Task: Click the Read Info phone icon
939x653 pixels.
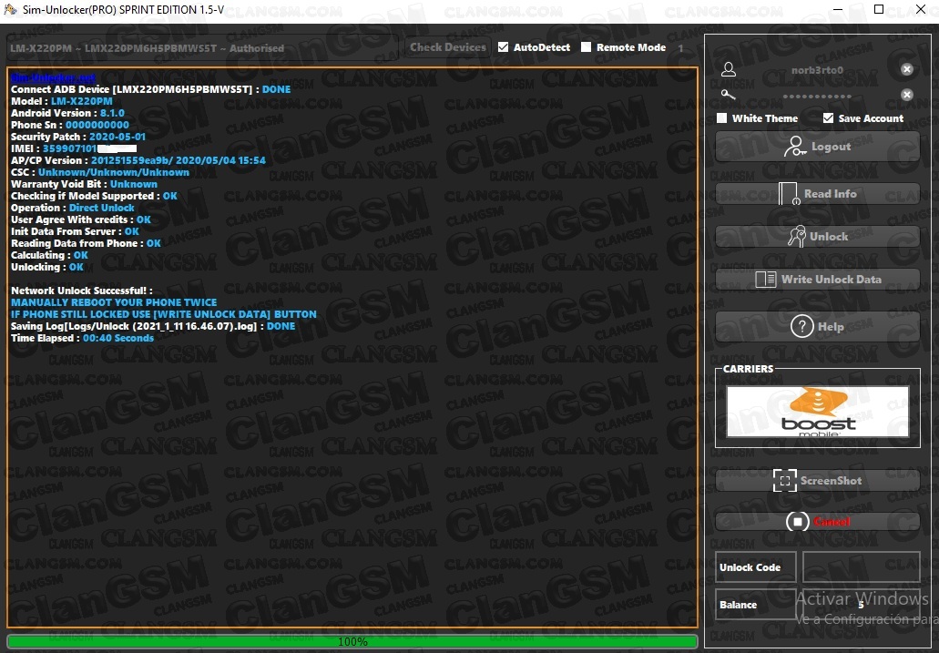Action: point(789,194)
